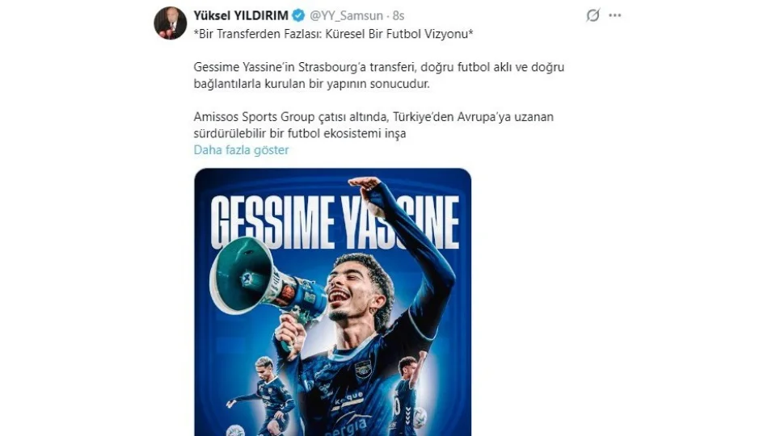Click the megaphone in the poster

(265, 282)
